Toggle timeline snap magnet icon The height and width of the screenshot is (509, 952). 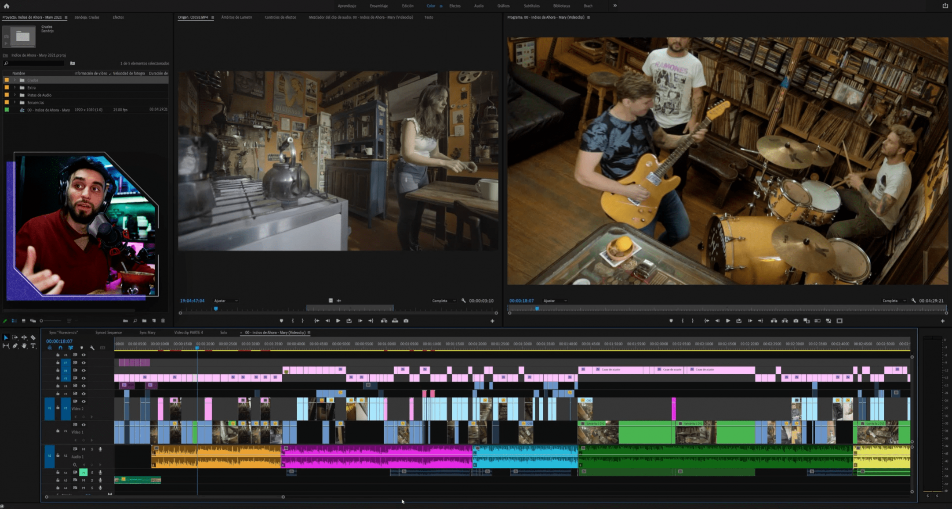60,348
